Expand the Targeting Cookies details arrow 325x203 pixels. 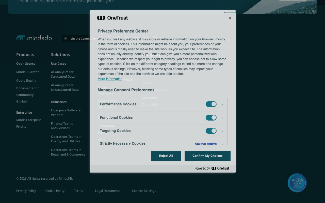click(x=222, y=131)
